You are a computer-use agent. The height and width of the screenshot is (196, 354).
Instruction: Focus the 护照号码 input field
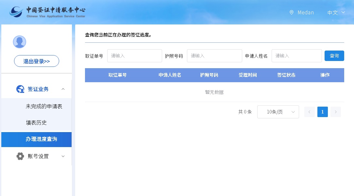[x=214, y=56]
